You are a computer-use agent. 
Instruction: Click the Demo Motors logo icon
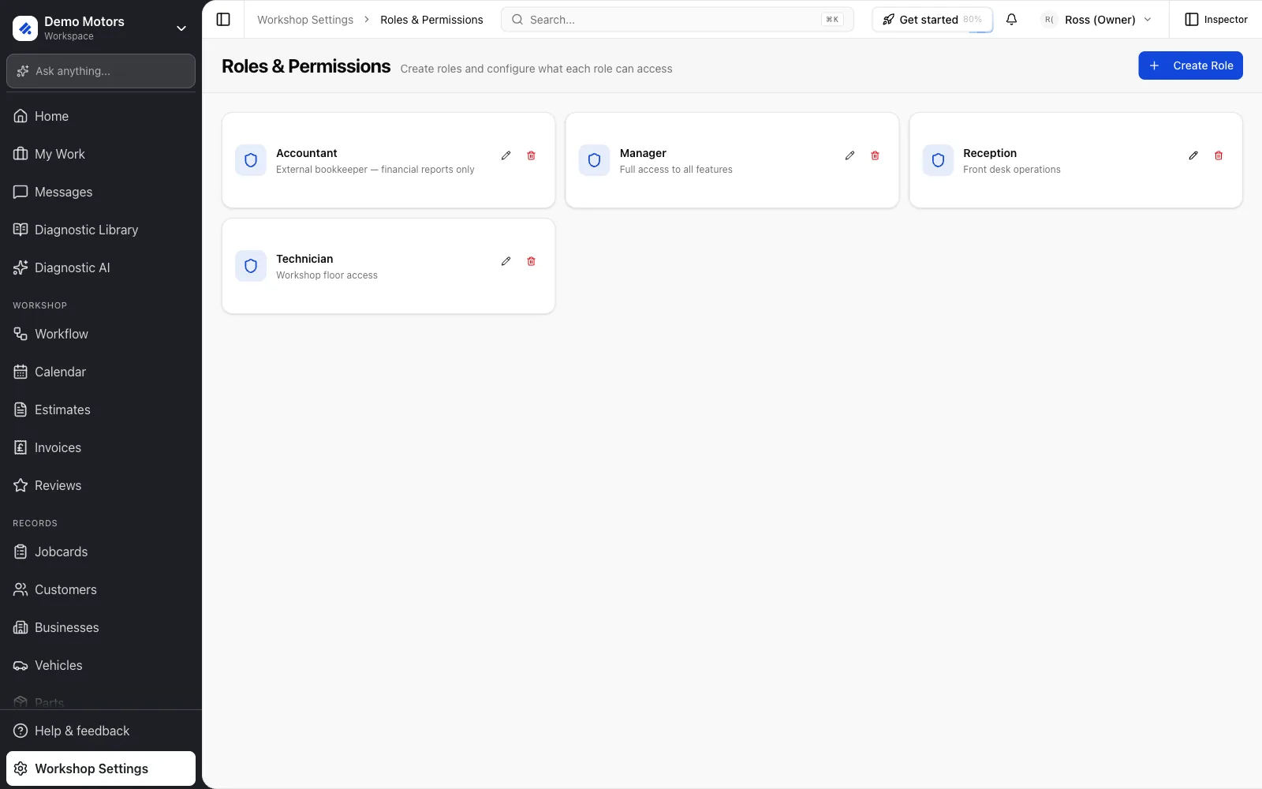click(x=25, y=28)
